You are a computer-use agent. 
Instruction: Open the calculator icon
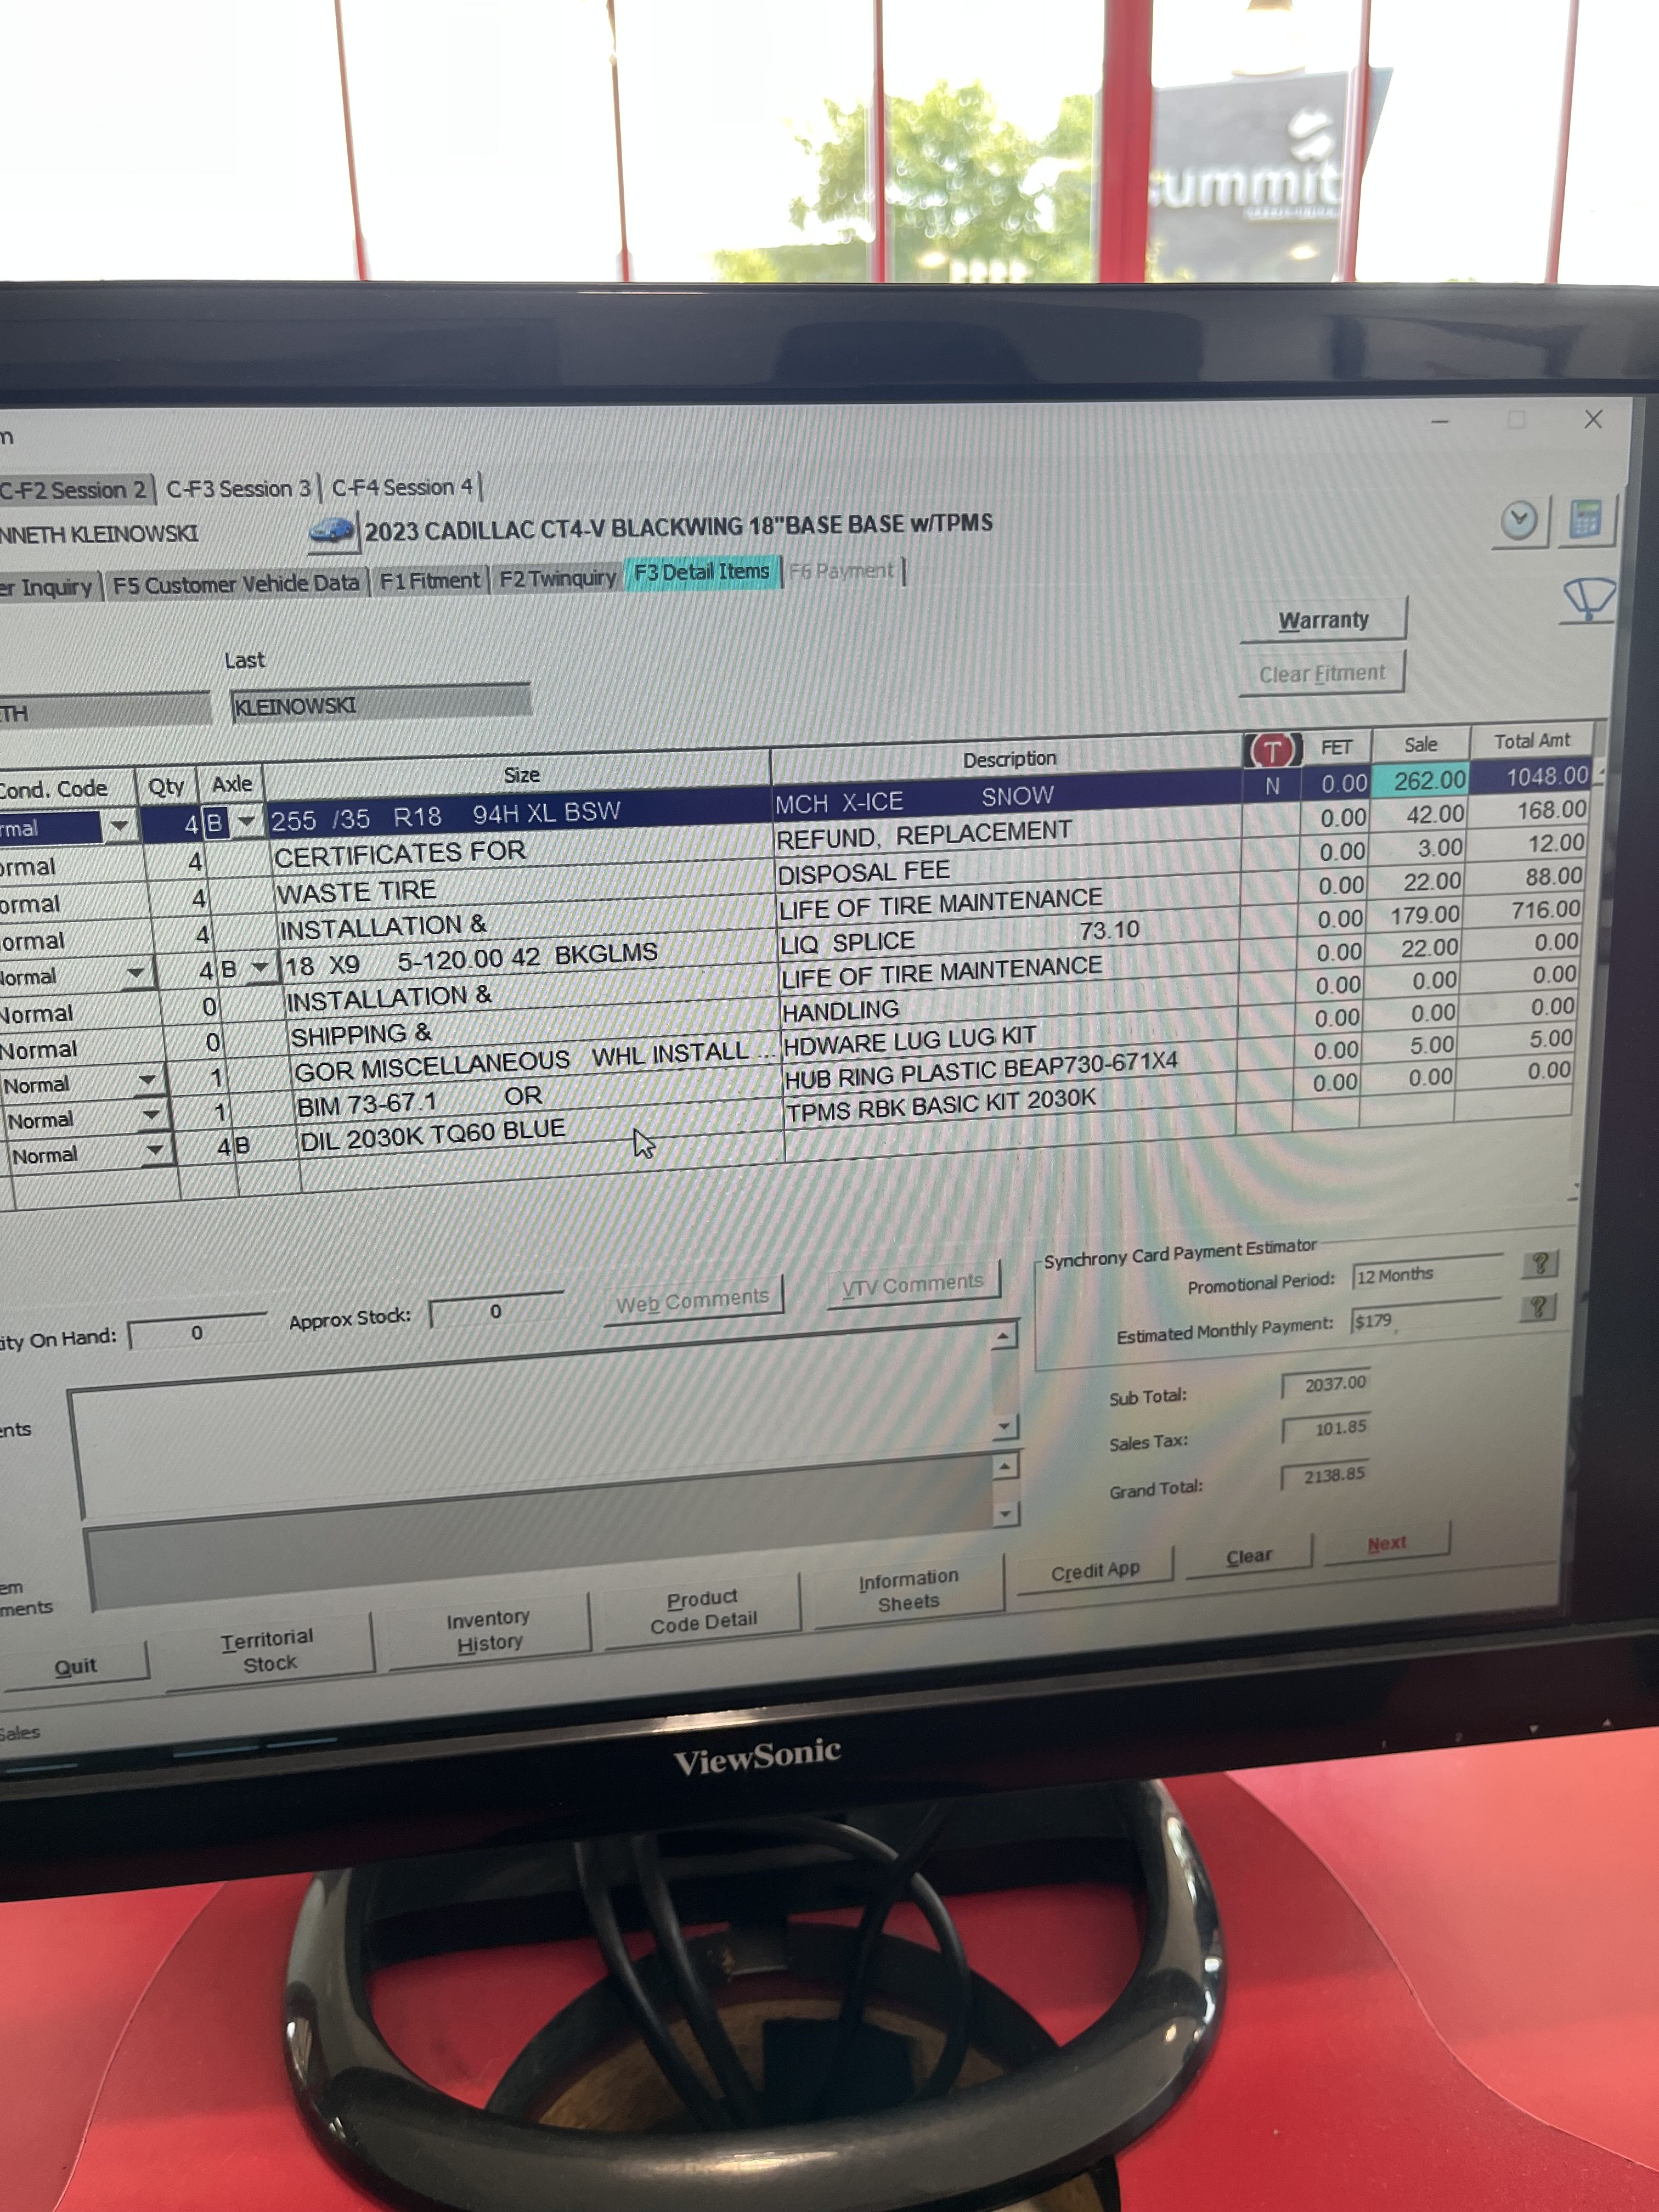(x=1586, y=519)
